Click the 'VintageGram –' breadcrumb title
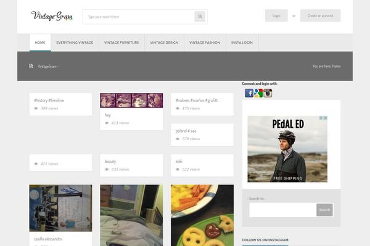370x246 pixels. pyautogui.click(x=48, y=66)
